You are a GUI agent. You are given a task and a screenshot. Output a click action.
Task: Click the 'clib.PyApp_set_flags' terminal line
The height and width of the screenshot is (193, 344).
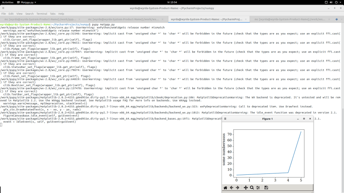coord(47,49)
